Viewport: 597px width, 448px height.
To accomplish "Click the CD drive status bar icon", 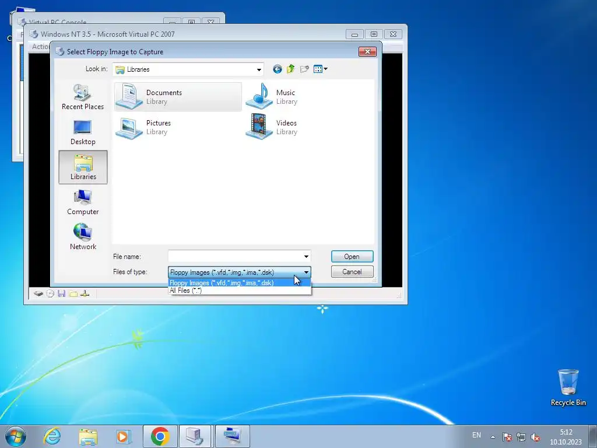I will (x=50, y=293).
